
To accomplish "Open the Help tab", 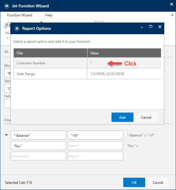I will 49,15.
